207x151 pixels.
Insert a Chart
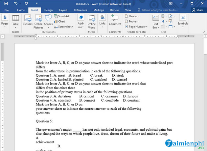(x=59, y=21)
